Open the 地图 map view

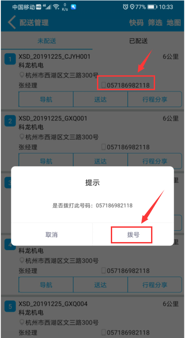pos(174,22)
